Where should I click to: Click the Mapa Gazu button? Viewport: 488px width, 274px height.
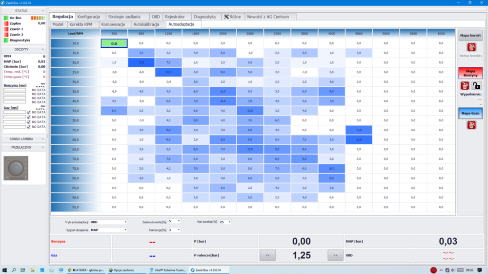[x=470, y=113]
